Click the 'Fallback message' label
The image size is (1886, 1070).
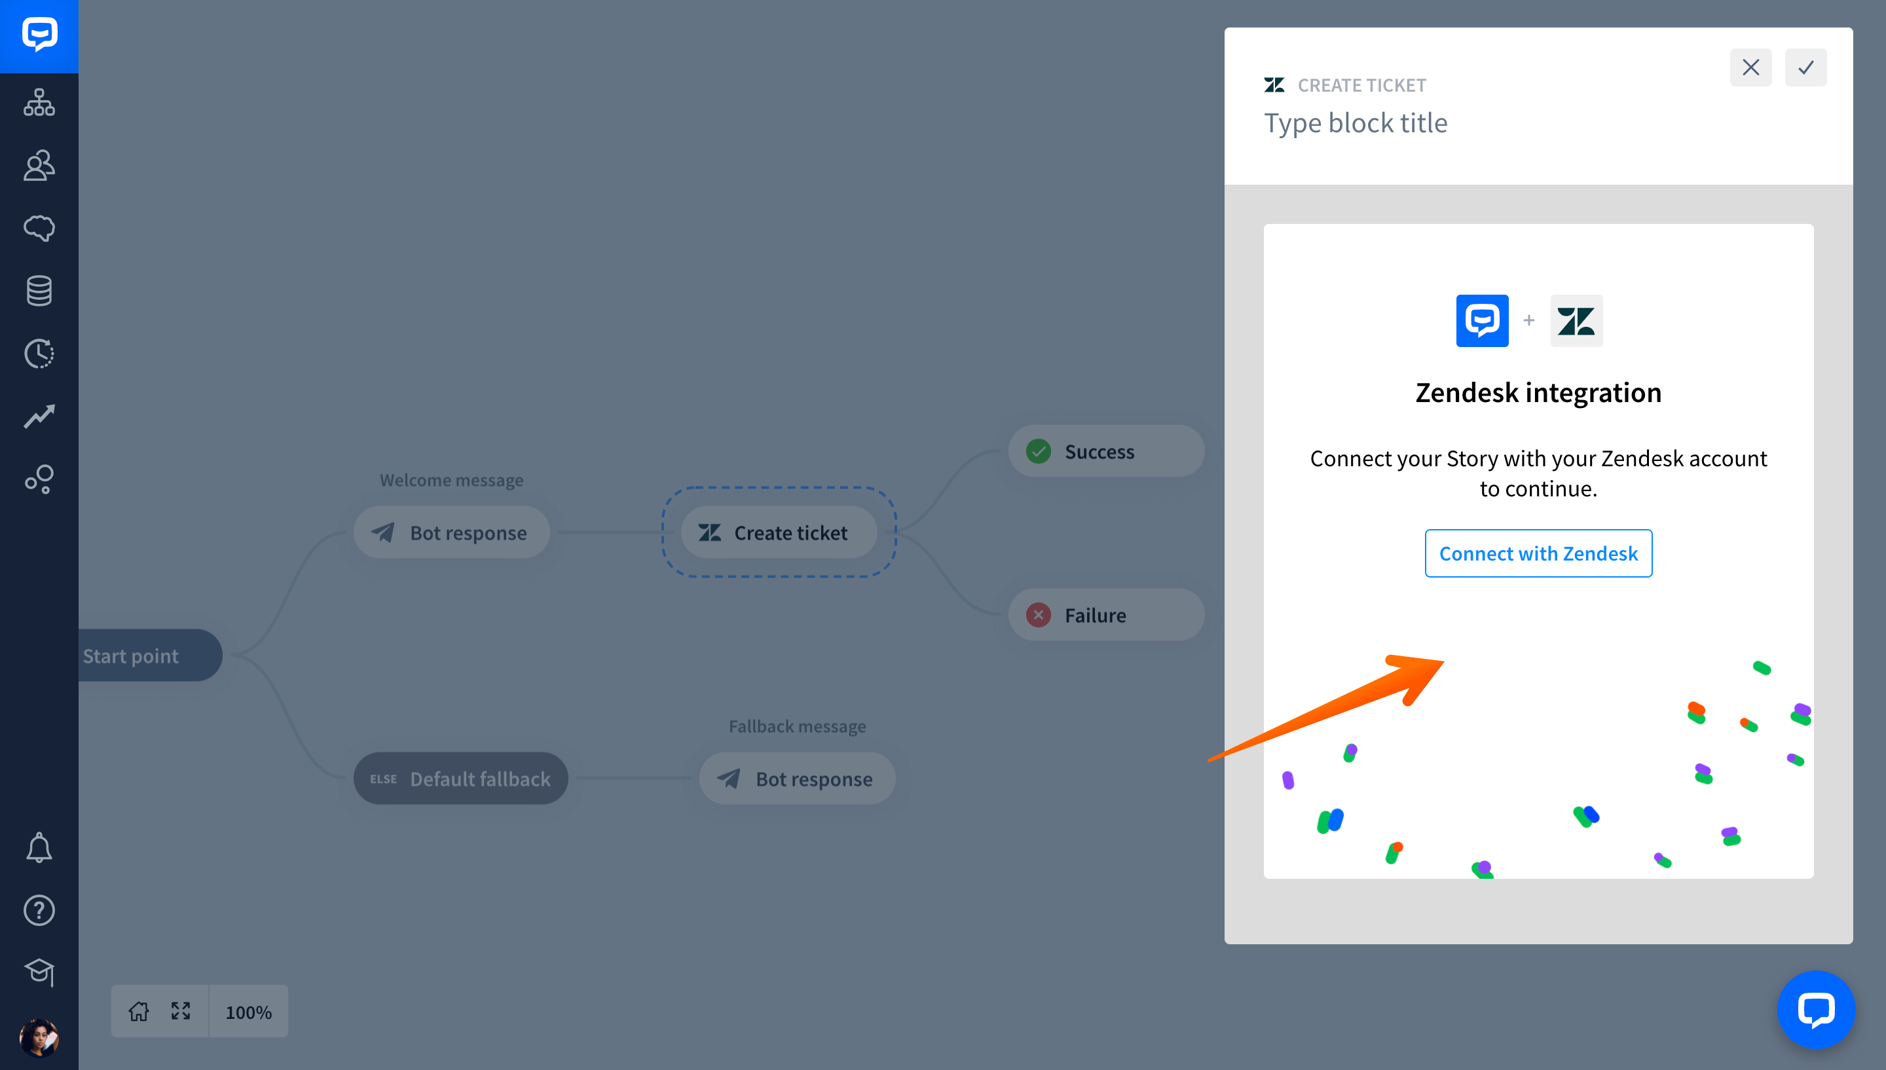(x=797, y=726)
